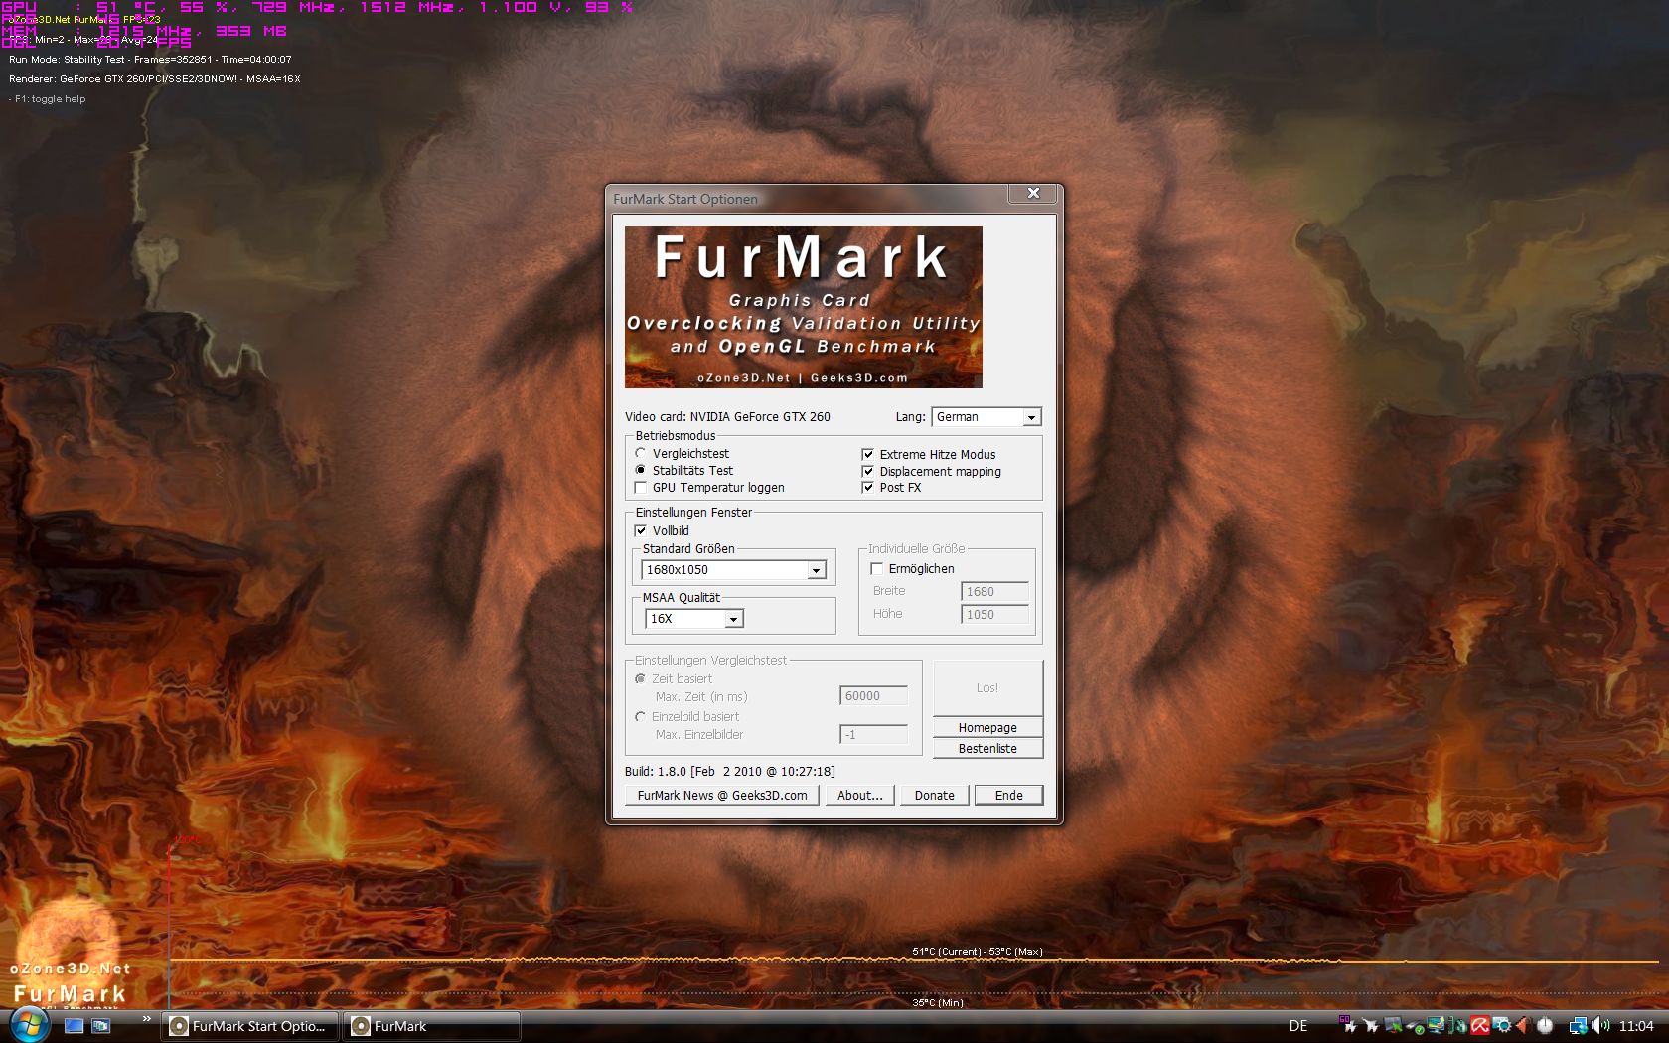Click the Los! button
Viewport: 1669px width, 1043px height.
click(987, 687)
